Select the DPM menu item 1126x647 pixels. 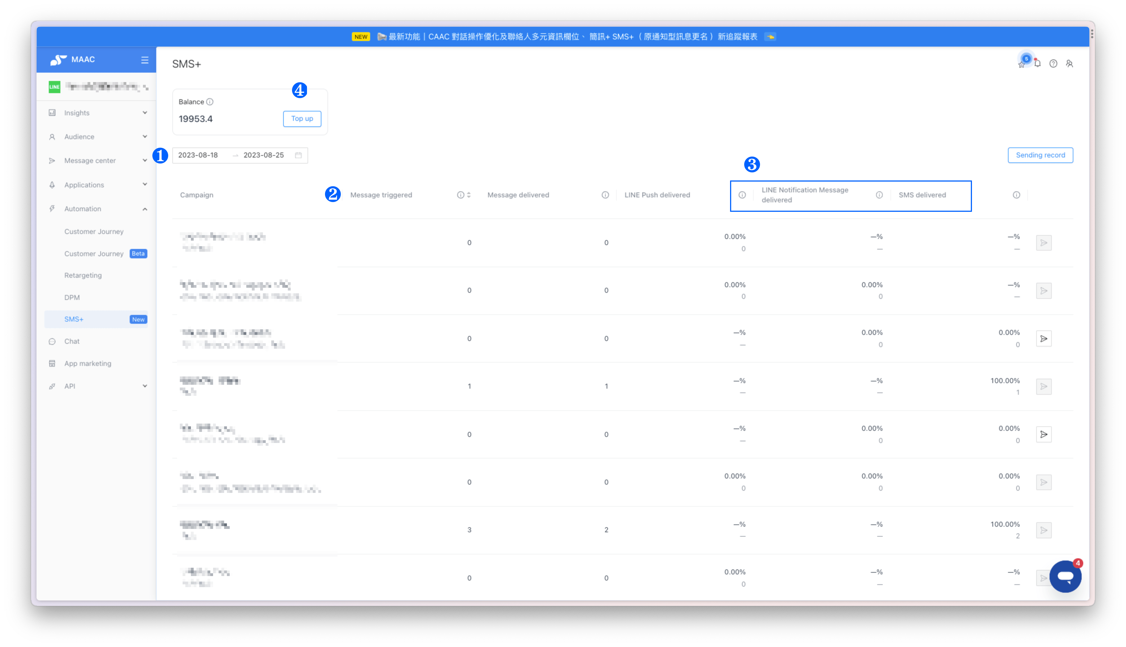click(72, 297)
